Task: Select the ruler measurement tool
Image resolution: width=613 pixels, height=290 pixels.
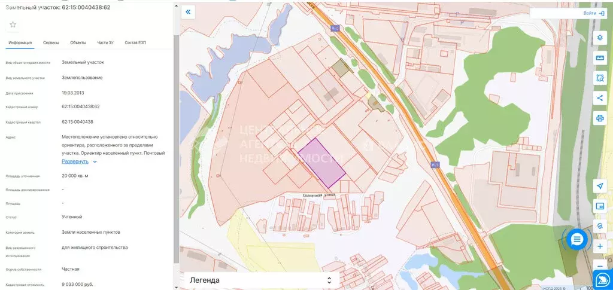Action: (600, 58)
